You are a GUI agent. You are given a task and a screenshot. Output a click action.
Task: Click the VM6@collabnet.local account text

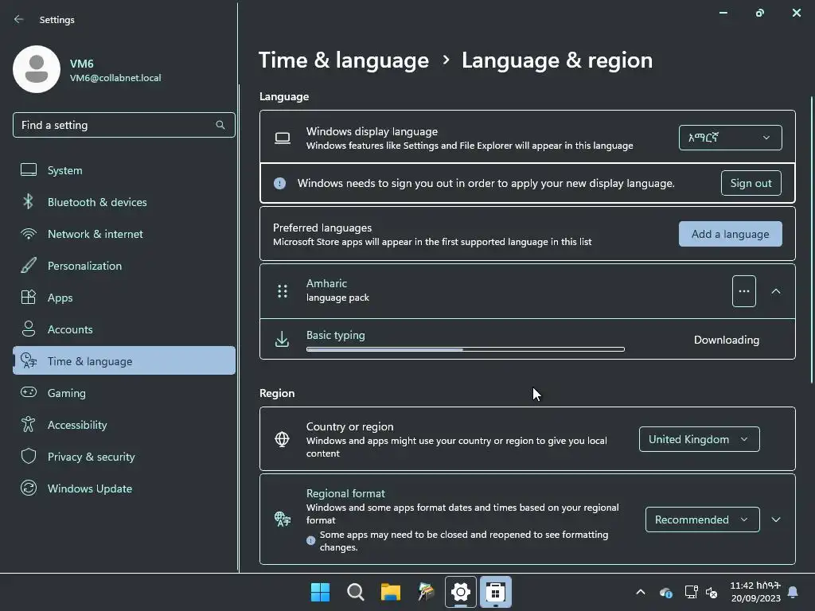point(115,78)
